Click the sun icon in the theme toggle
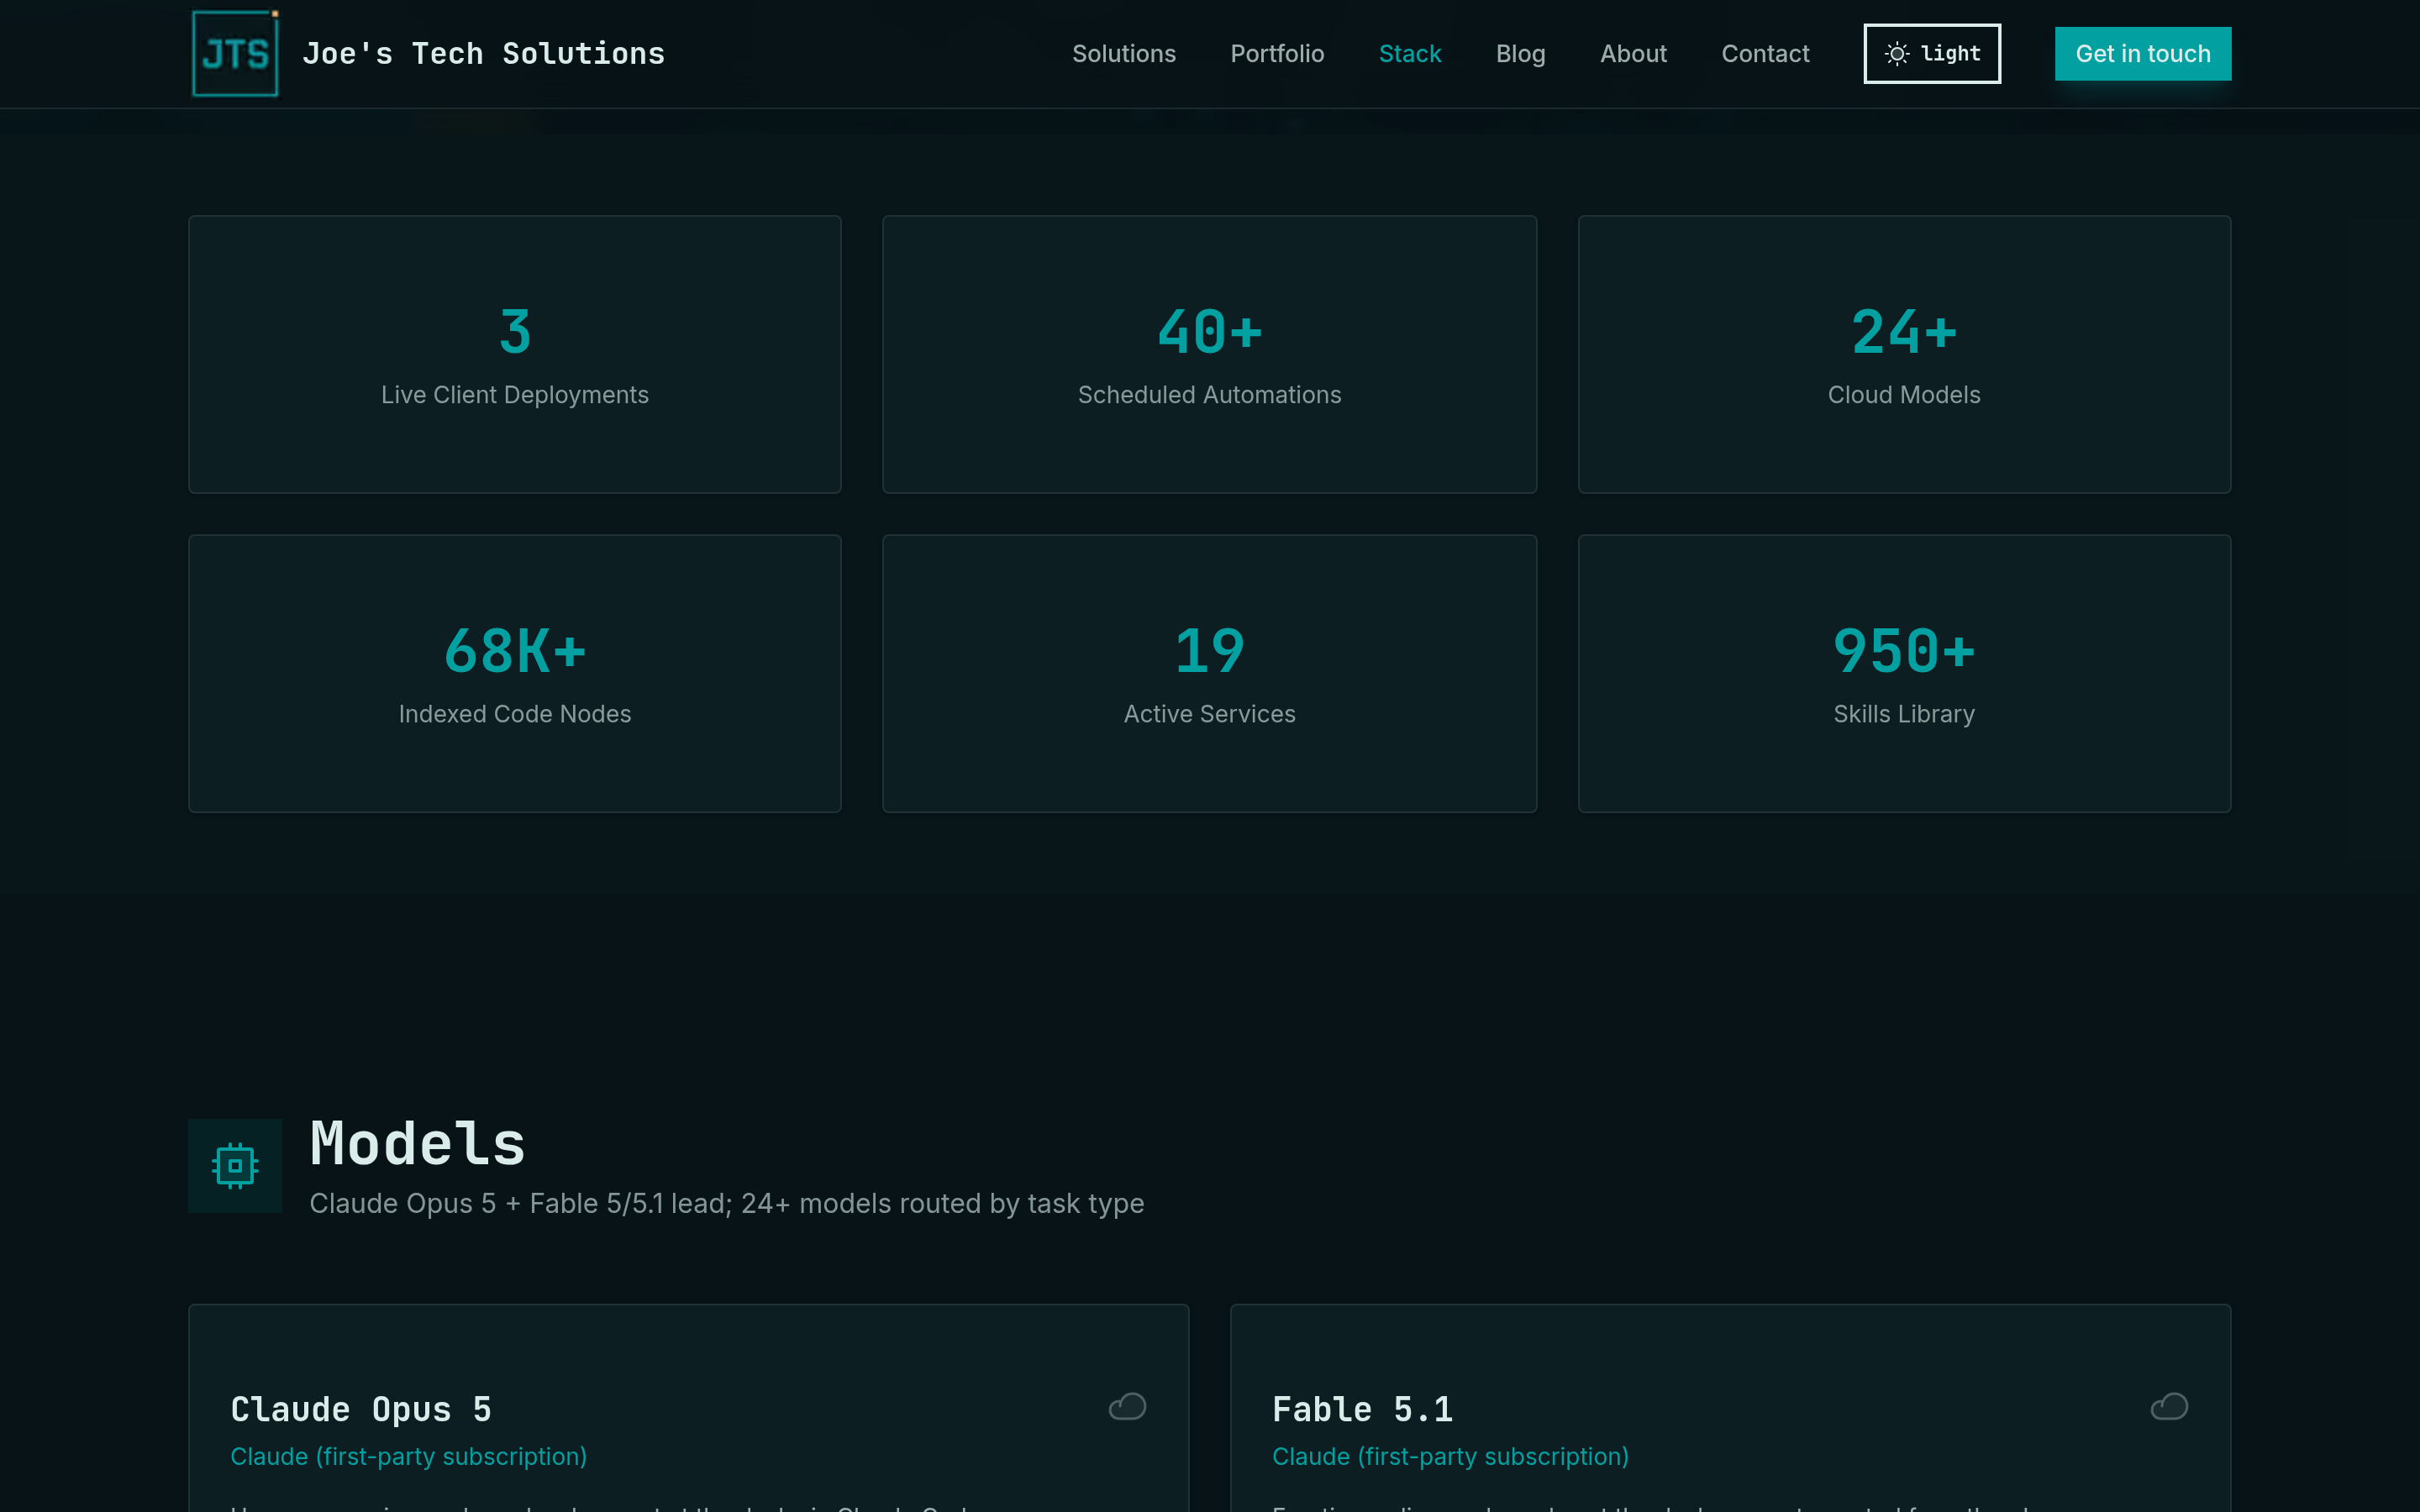The width and height of the screenshot is (2420, 1512). click(1897, 54)
